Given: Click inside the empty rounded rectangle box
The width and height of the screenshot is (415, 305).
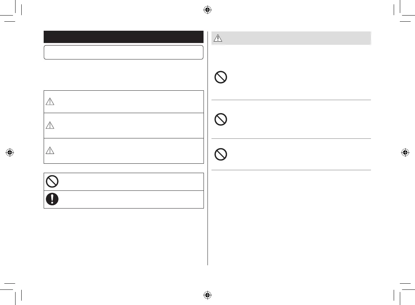Looking at the screenshot, I should 123,52.
